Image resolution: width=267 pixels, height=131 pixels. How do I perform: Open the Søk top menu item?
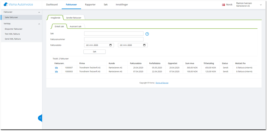[106, 5]
